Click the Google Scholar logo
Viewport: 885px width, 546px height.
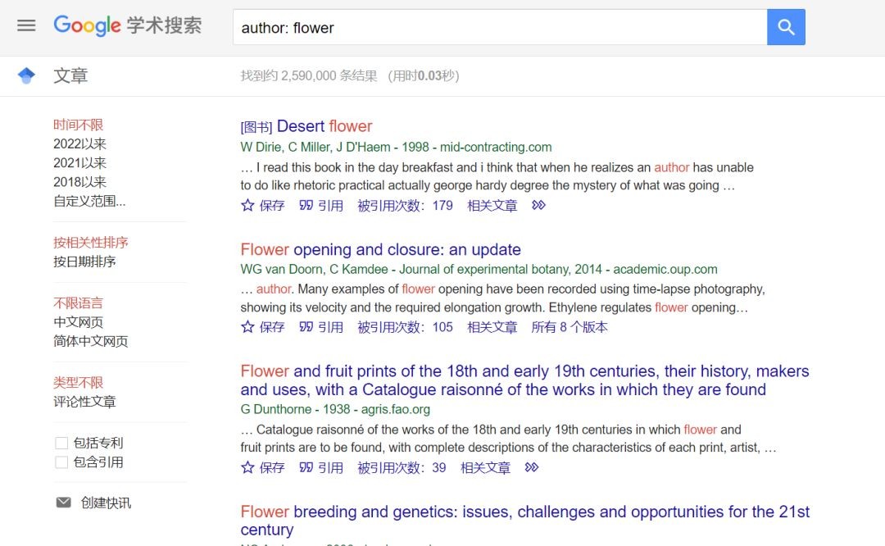point(128,25)
